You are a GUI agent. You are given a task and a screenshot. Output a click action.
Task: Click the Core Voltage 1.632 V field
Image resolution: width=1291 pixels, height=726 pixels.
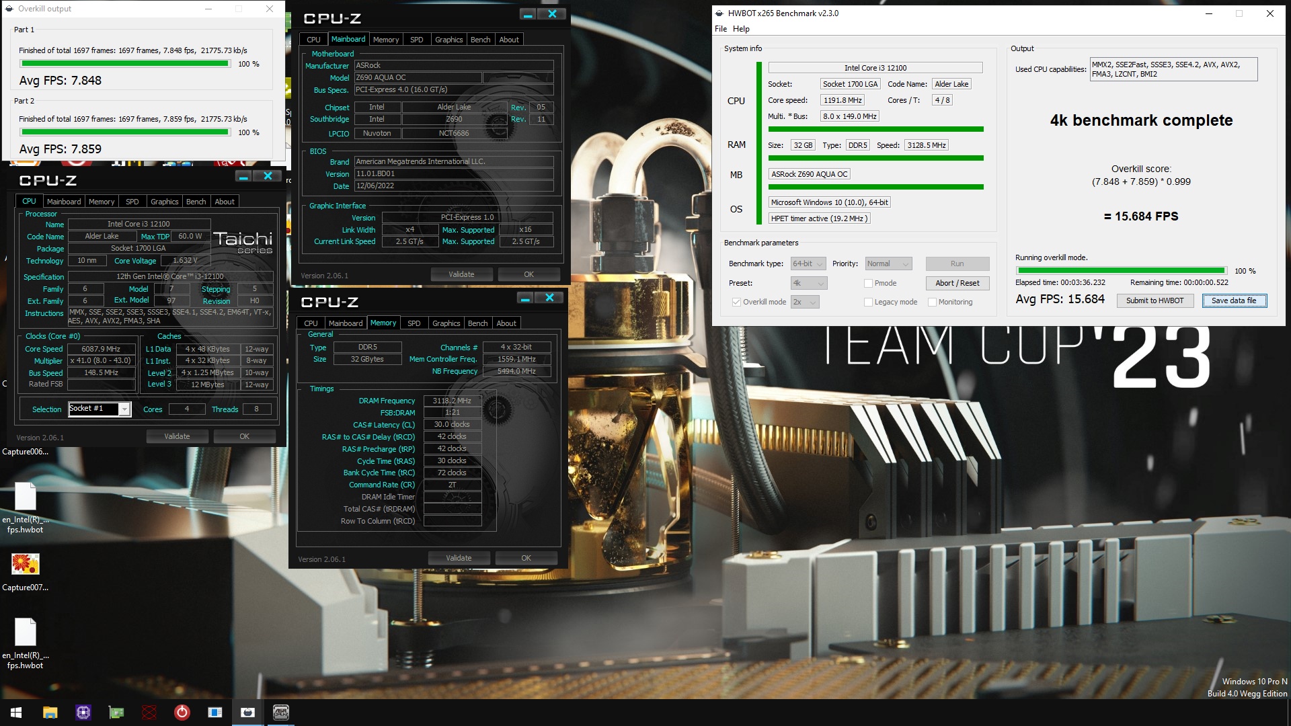(185, 261)
